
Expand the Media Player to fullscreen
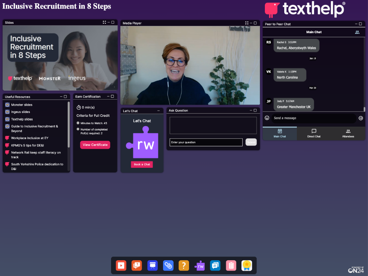[247, 23]
